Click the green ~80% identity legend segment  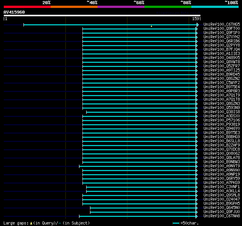pyautogui.click(x=168, y=7)
